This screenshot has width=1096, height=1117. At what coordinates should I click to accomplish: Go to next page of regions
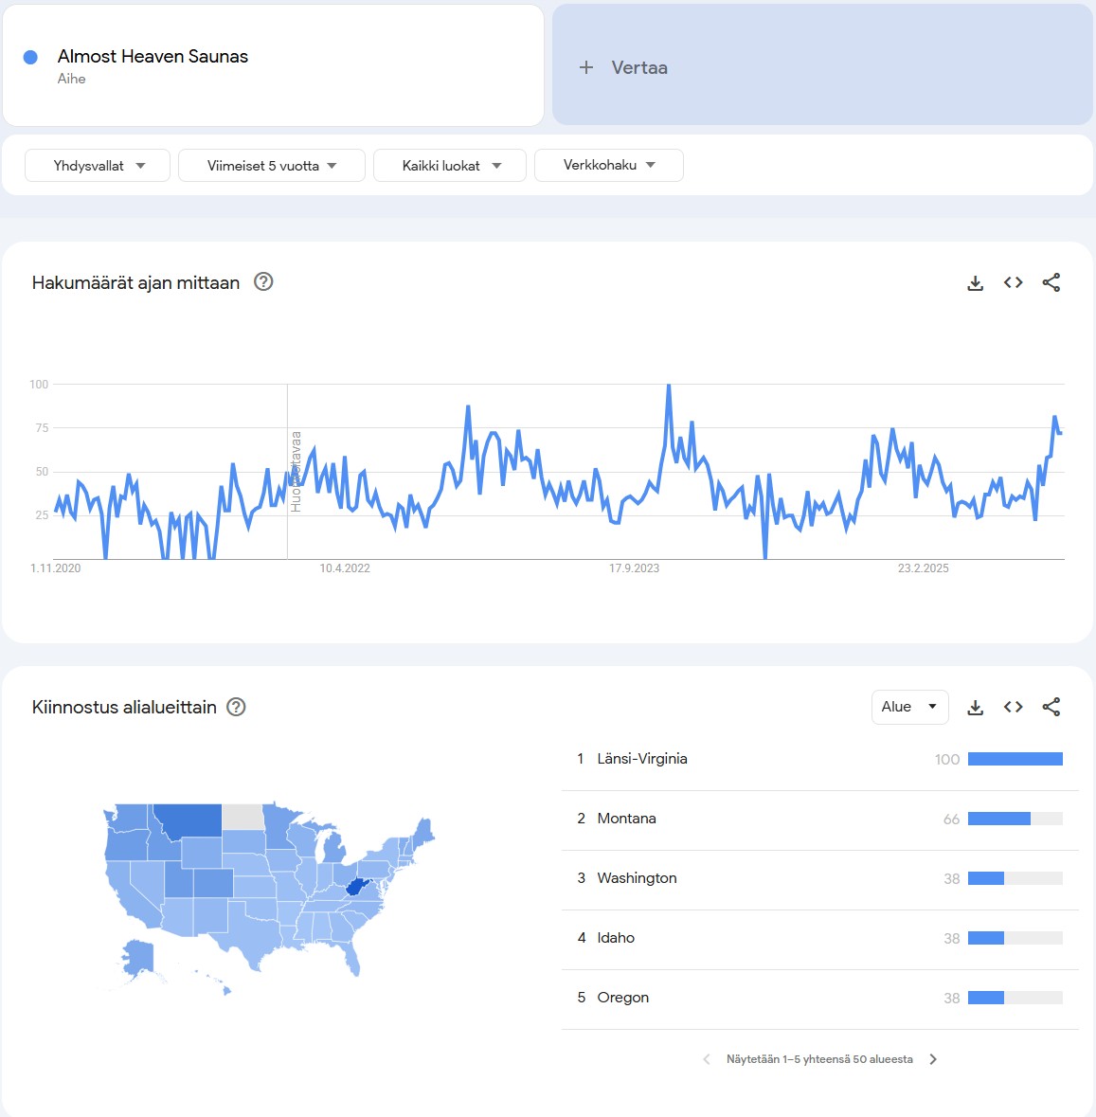(933, 1059)
